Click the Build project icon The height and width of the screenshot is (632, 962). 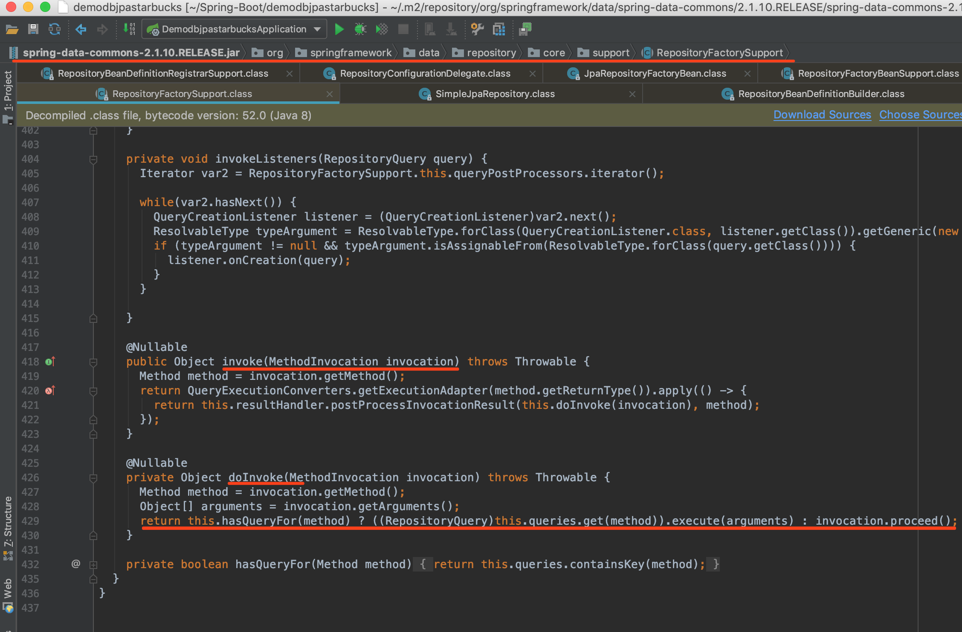tap(129, 29)
